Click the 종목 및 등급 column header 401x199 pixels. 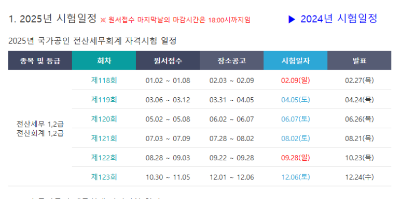40,60
